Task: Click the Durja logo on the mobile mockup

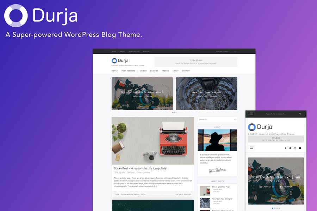Action: point(261,127)
